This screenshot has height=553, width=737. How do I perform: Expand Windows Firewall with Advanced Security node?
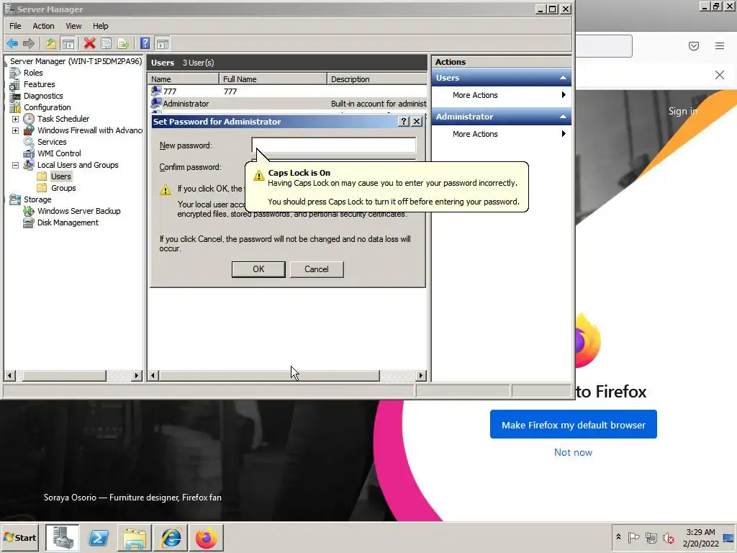(x=16, y=130)
